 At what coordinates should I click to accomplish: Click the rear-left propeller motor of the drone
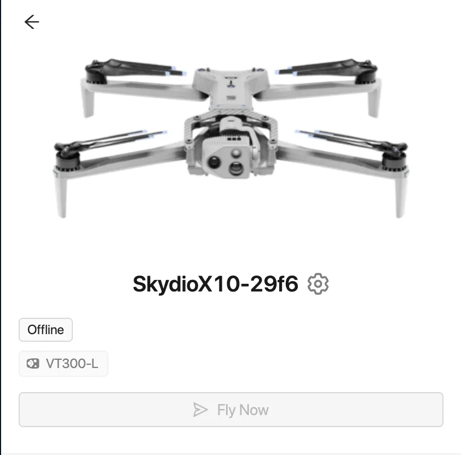pos(96,72)
